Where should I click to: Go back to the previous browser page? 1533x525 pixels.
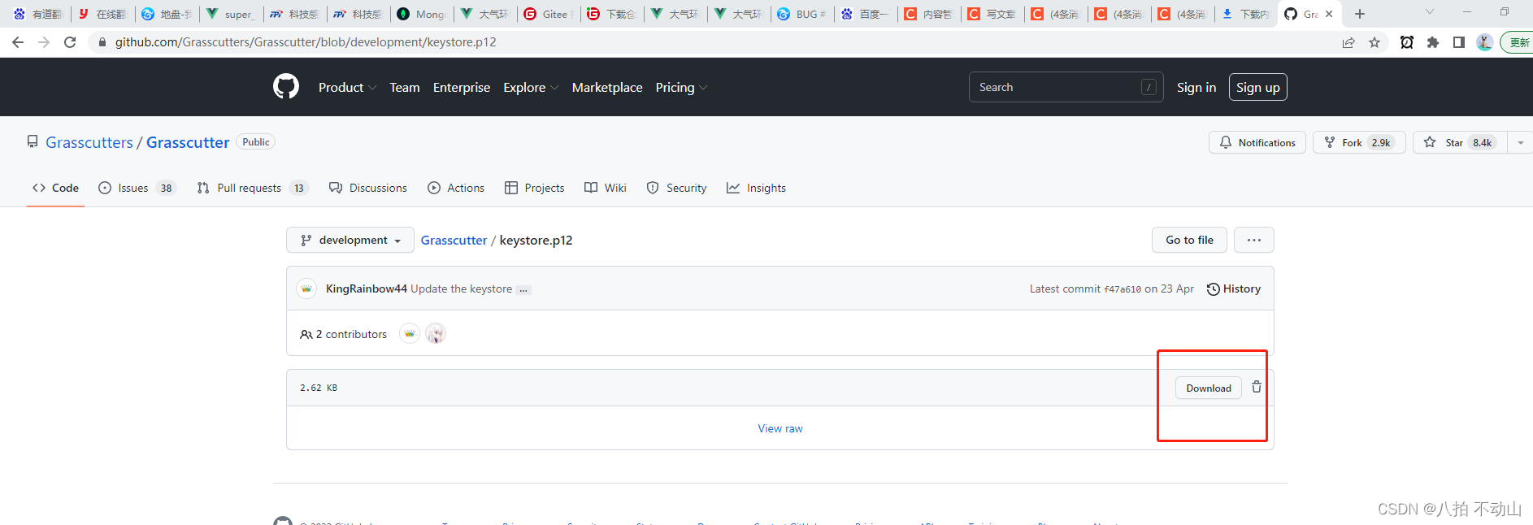click(x=18, y=42)
